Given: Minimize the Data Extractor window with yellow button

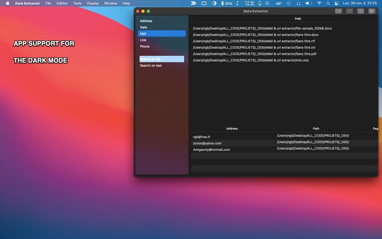Looking at the screenshot, I should point(143,11).
